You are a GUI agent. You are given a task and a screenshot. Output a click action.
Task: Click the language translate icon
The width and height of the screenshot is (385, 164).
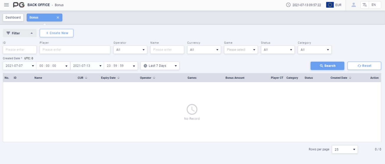click(365, 5)
